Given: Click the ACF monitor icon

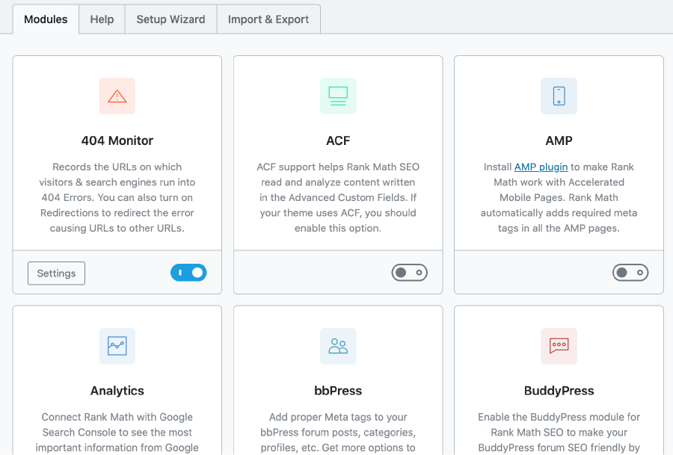Looking at the screenshot, I should [338, 96].
